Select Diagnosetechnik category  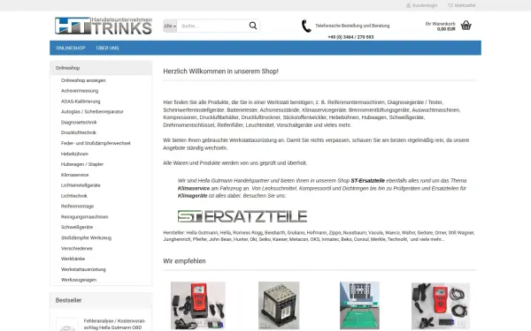(79, 123)
